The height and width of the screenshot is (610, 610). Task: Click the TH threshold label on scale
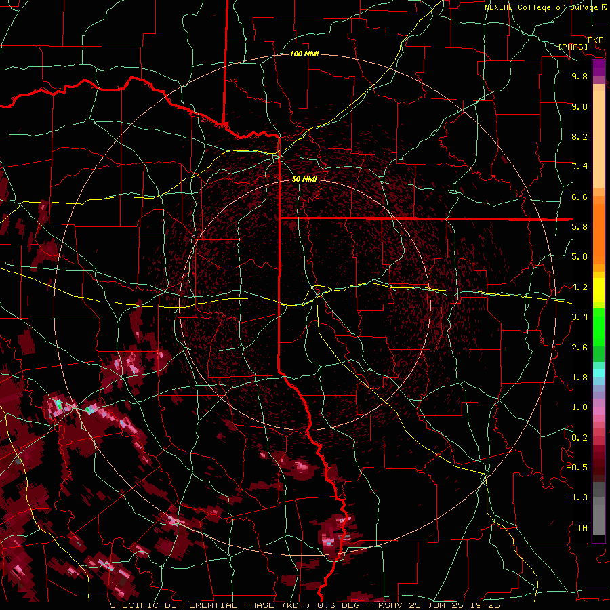click(582, 527)
